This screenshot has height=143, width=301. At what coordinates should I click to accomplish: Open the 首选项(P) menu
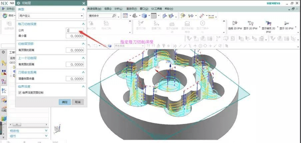click(131, 9)
